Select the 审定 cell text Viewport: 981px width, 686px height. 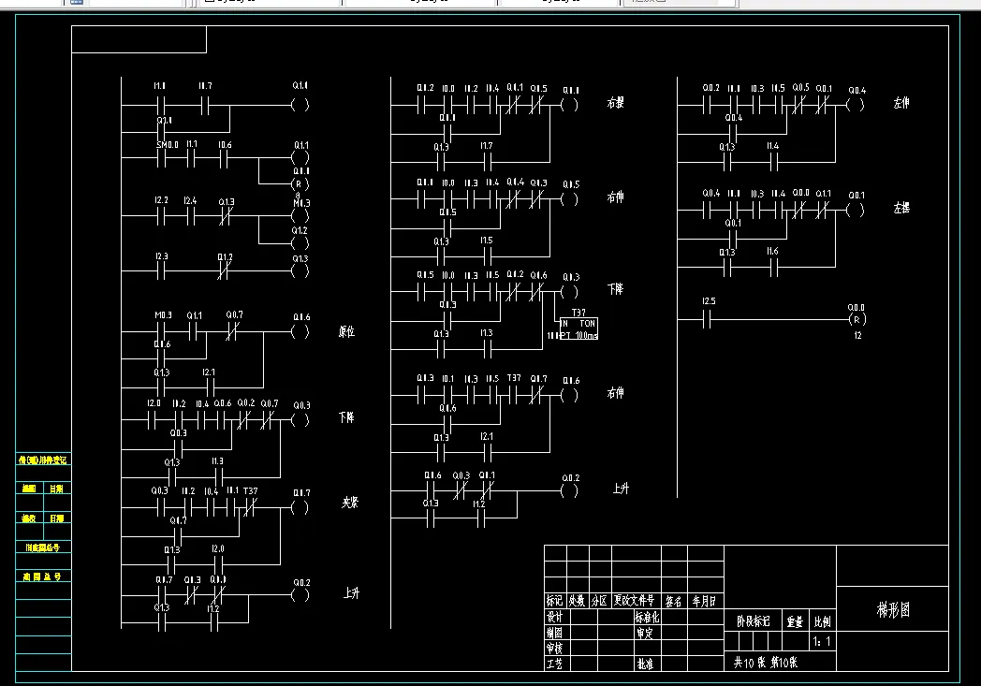tap(645, 633)
